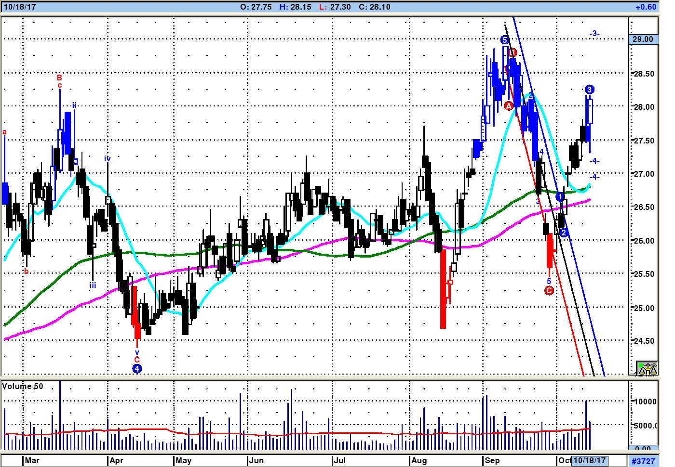675x467 pixels.
Task: Click the open price O: 27.75
Action: pos(256,7)
